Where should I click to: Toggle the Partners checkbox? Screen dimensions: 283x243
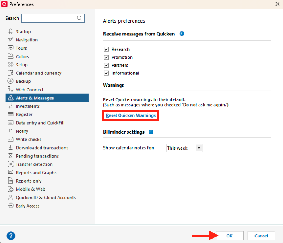tap(106, 65)
